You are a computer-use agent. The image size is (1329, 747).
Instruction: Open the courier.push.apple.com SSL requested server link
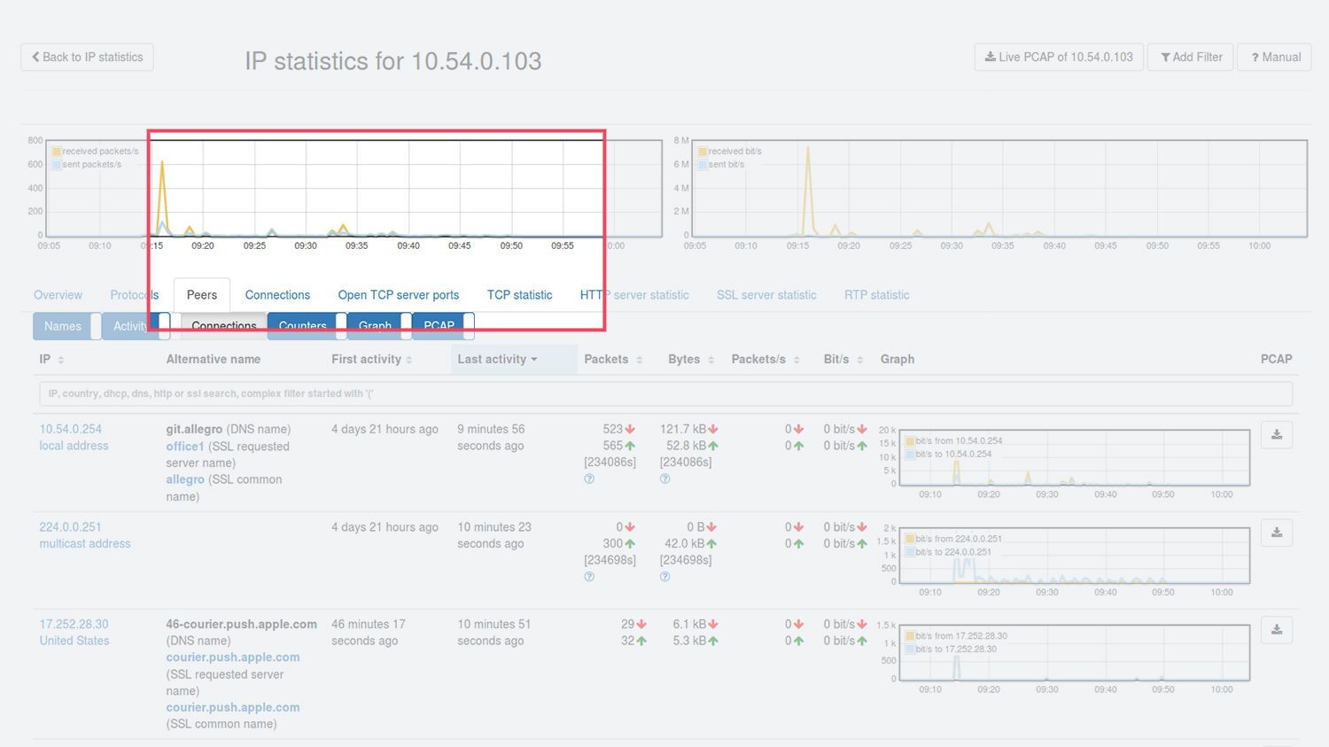232,658
